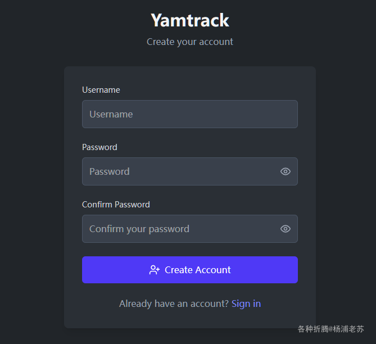This screenshot has height=344, width=376.
Task: Click the Username placeholder text
Action: click(111, 114)
